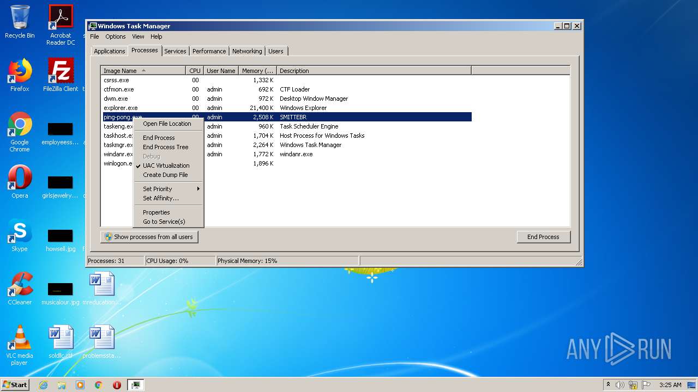Click Internet Explorer icon in taskbar
This screenshot has width=698, height=392.
[43, 385]
